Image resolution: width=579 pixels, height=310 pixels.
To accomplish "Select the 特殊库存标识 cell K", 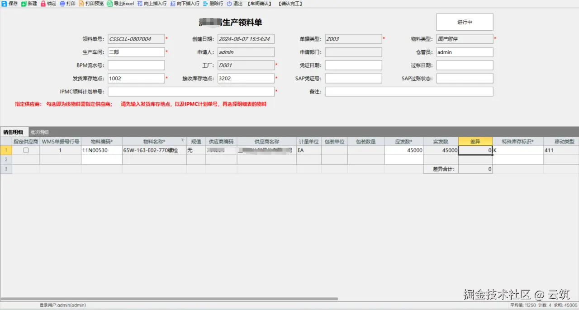I will [518, 150].
